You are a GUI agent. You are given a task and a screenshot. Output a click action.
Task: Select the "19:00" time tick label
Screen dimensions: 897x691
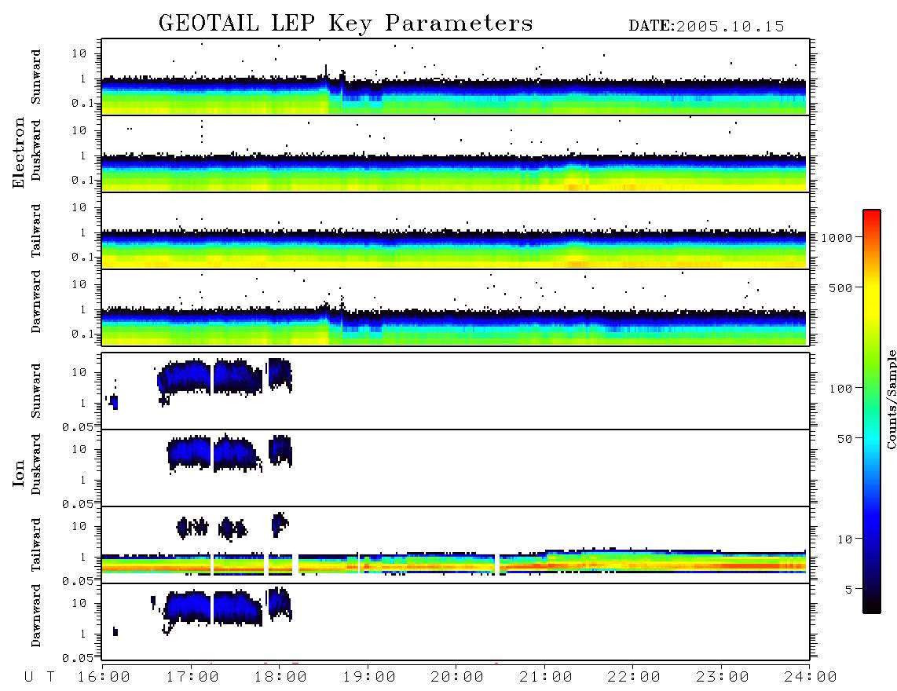tap(369, 678)
